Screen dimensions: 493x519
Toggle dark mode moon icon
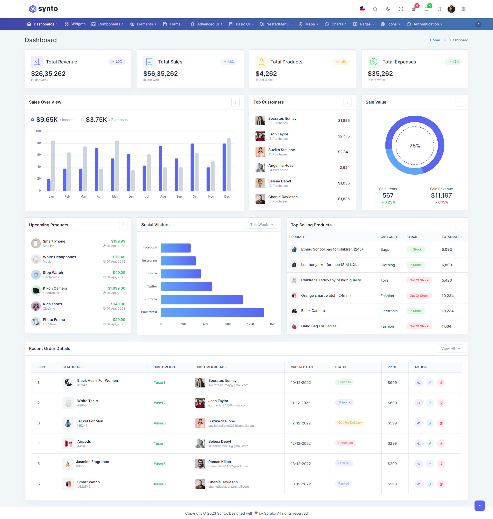coord(388,9)
